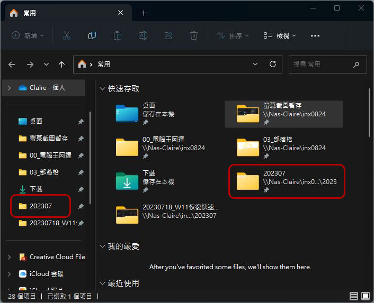Image resolution: width=374 pixels, height=303 pixels.
Task: Collapse the 快速存取 section
Action: pos(102,89)
